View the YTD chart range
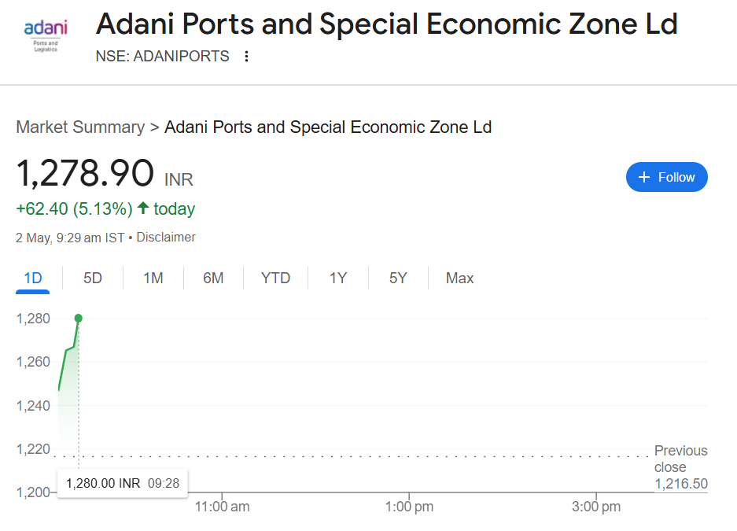The image size is (737, 531). (275, 278)
